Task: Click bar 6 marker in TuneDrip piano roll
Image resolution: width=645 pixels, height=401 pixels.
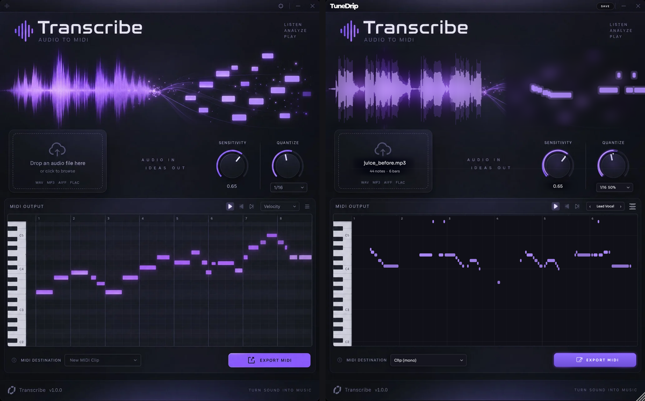Action: click(x=592, y=219)
